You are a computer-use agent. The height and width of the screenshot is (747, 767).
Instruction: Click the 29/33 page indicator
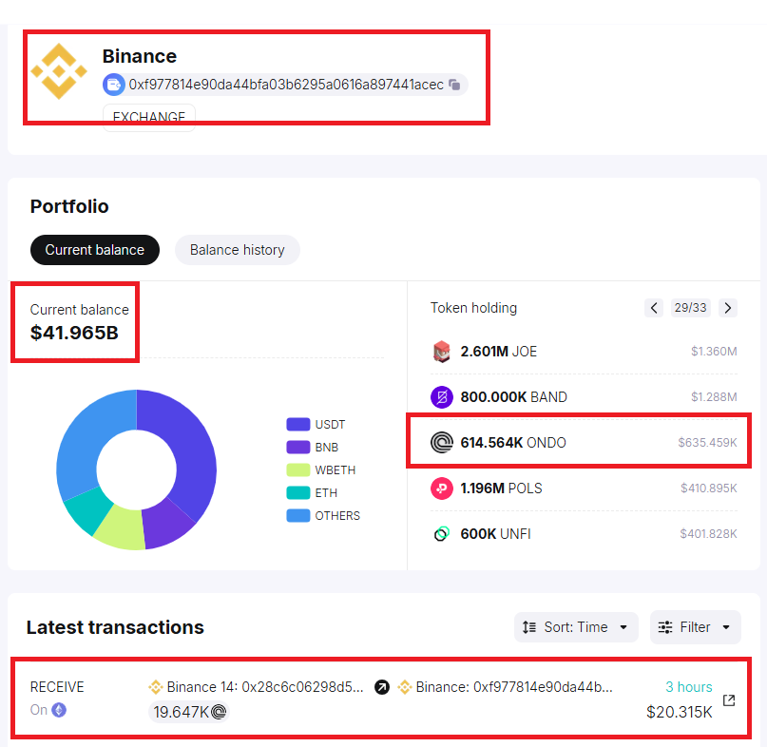pyautogui.click(x=691, y=308)
